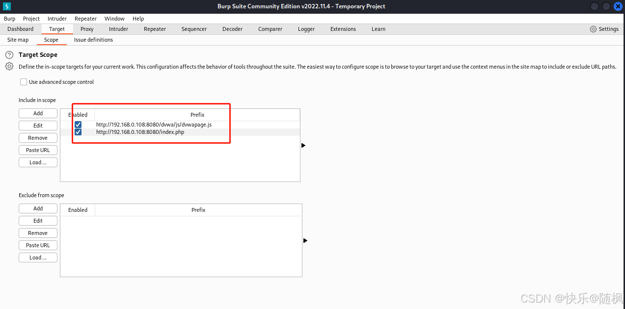The width and height of the screenshot is (625, 309).
Task: Open the Window menu
Action: pos(114,19)
